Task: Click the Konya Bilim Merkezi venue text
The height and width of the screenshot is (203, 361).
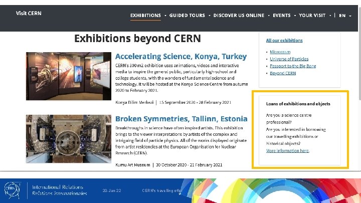Action: click(134, 102)
